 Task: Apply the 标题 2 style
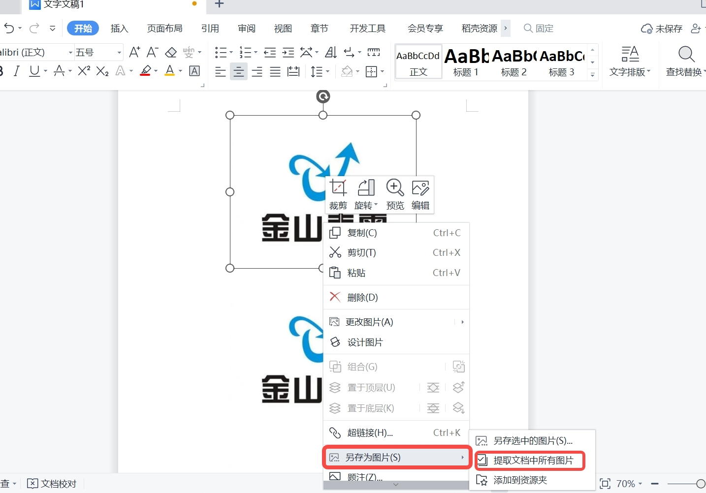pyautogui.click(x=513, y=62)
